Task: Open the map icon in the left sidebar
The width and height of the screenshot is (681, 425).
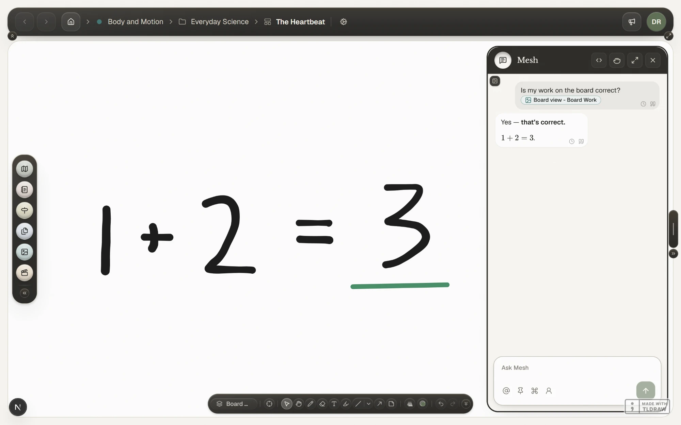Action: pos(25,169)
